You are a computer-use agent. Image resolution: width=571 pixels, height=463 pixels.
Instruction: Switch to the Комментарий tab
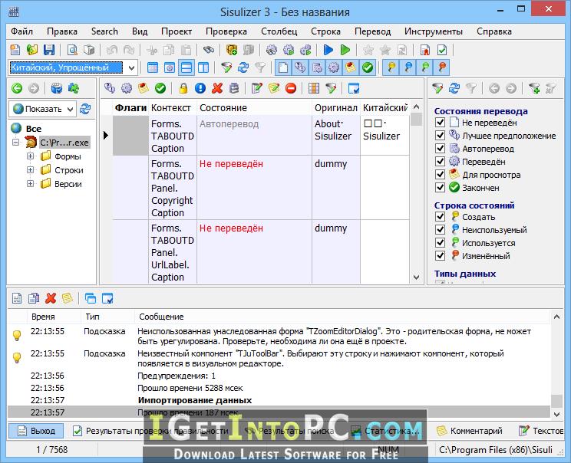(x=470, y=431)
